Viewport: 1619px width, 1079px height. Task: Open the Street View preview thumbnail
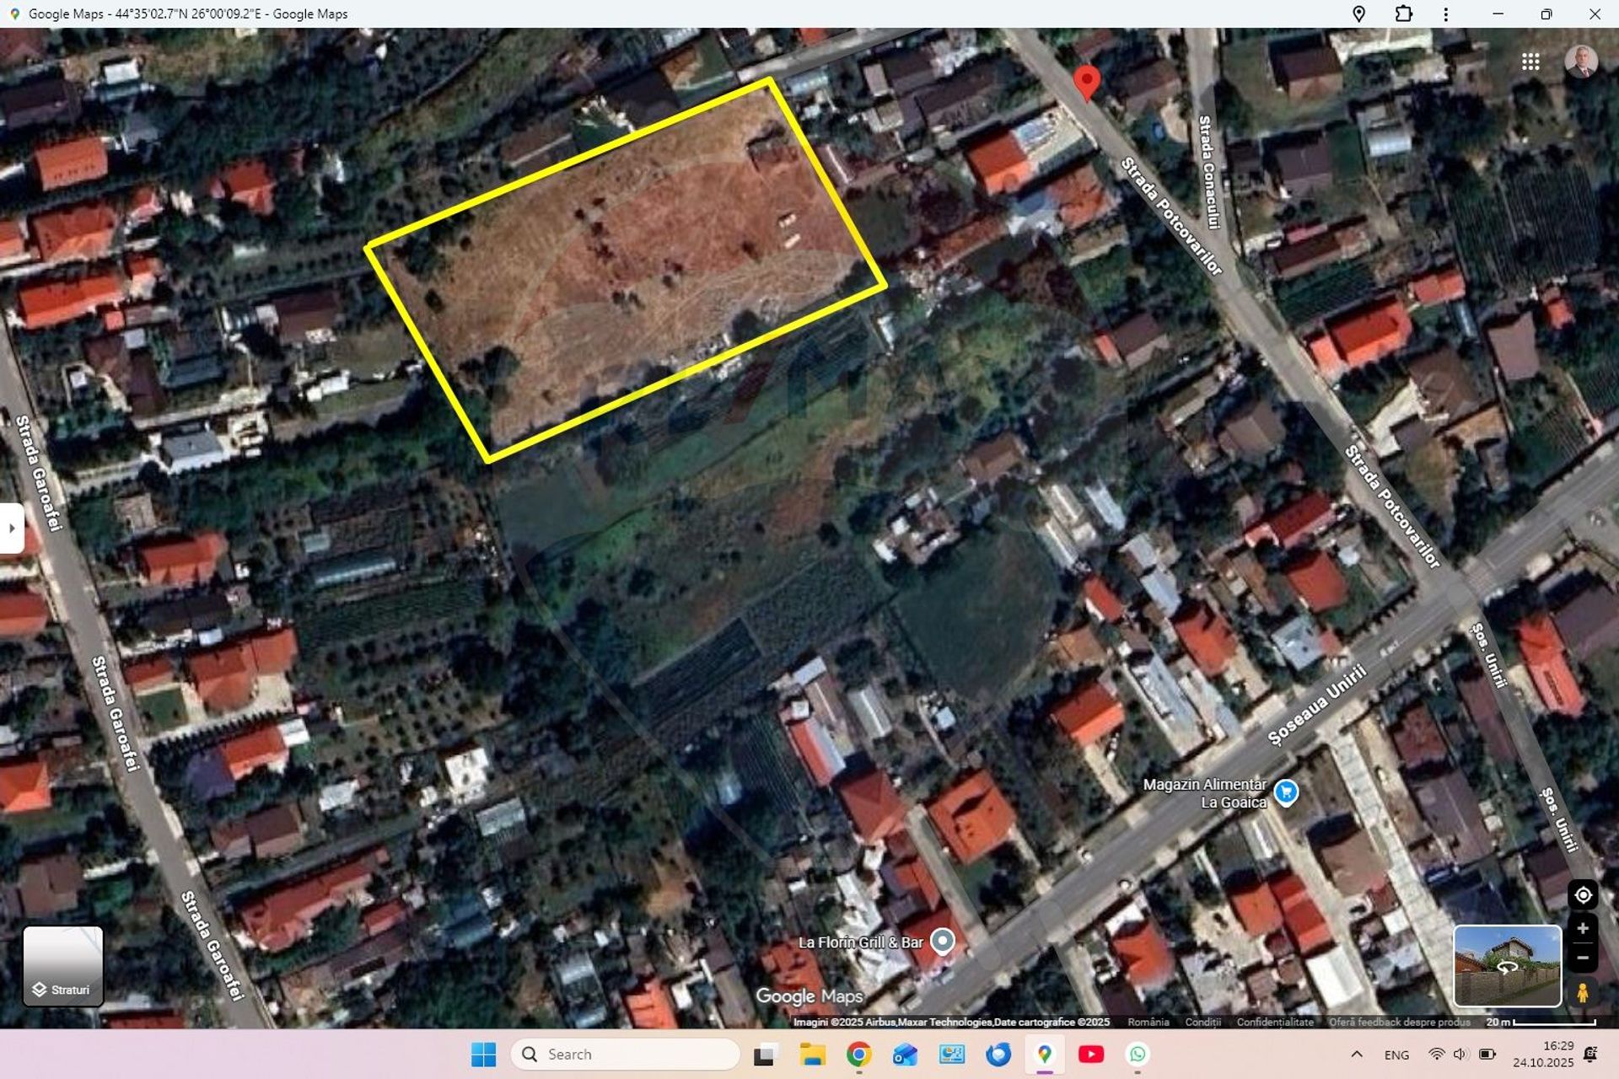click(1507, 966)
